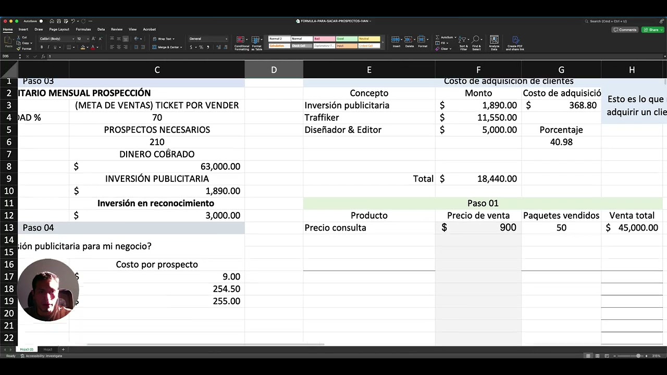
Task: Open the Draw ribbon tab
Action: point(39,29)
